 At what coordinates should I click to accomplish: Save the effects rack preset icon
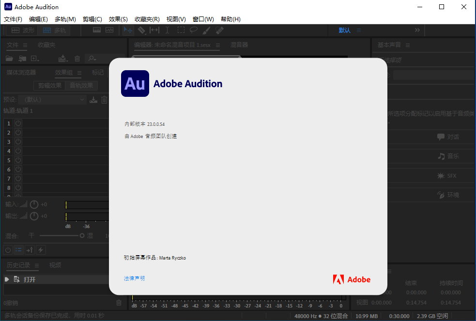click(93, 100)
